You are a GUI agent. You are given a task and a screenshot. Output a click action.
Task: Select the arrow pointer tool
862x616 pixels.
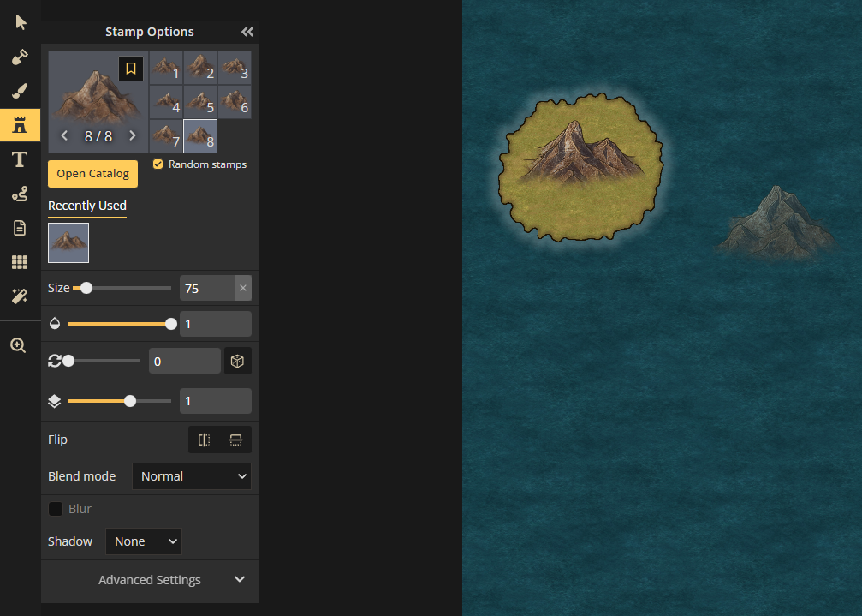(x=20, y=22)
